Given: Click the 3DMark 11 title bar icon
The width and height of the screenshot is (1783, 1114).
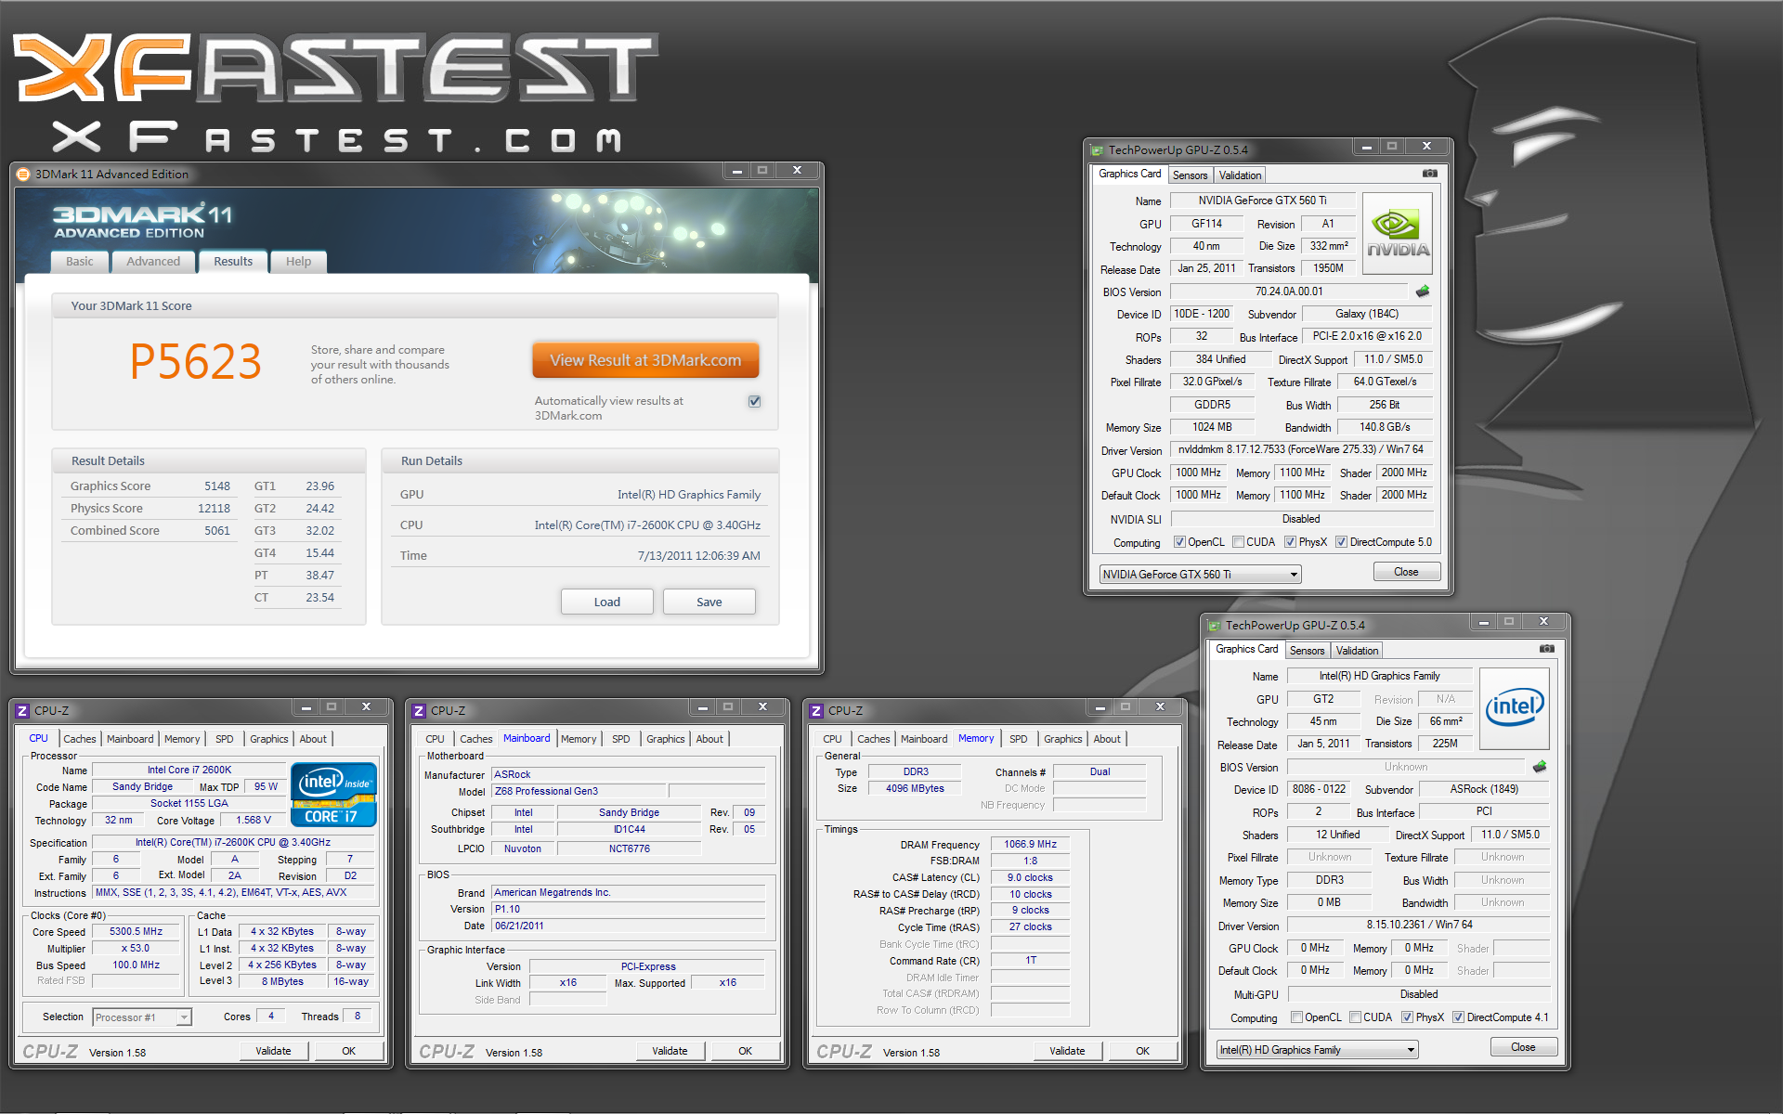Looking at the screenshot, I should tap(23, 174).
